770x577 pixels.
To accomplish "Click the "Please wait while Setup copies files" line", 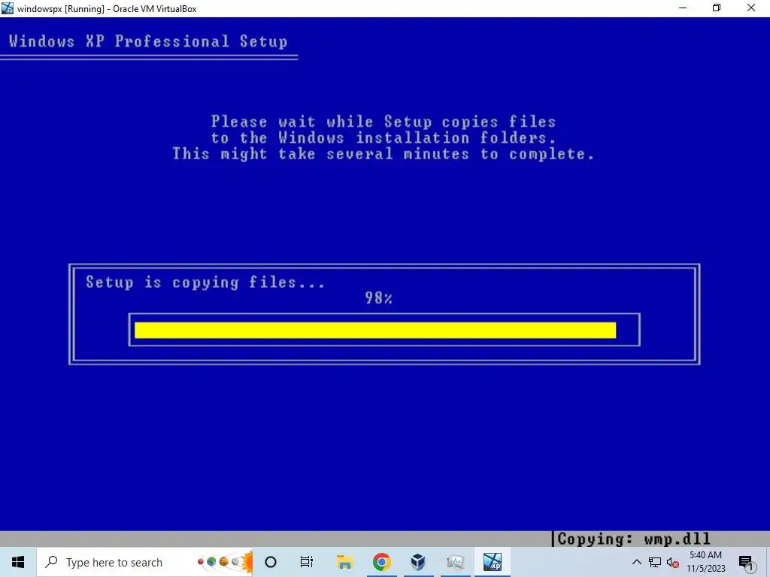I will [383, 121].
